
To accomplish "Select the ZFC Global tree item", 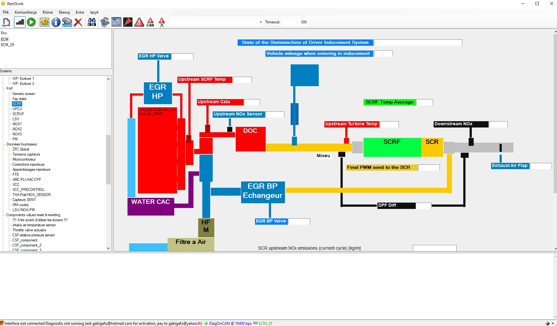I will [x=21, y=149].
